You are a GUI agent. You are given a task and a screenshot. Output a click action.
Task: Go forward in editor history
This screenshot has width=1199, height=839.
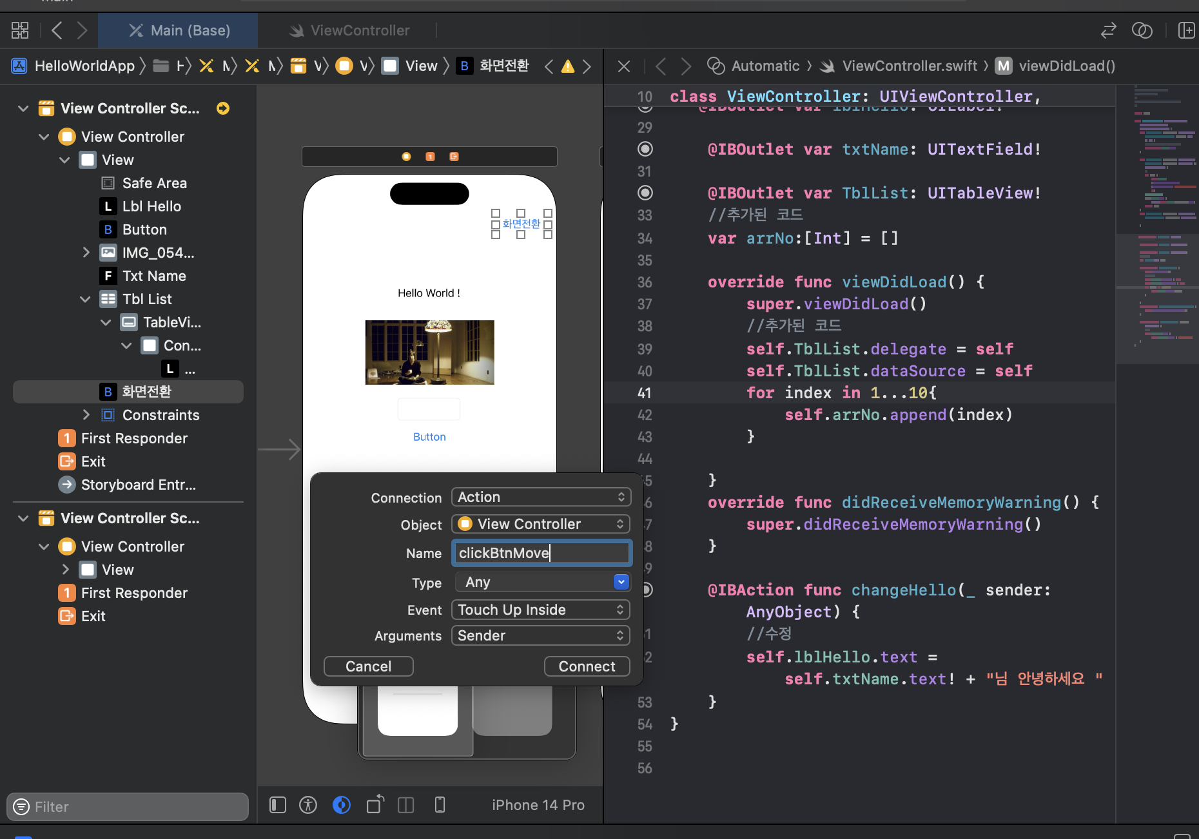pyautogui.click(x=82, y=30)
